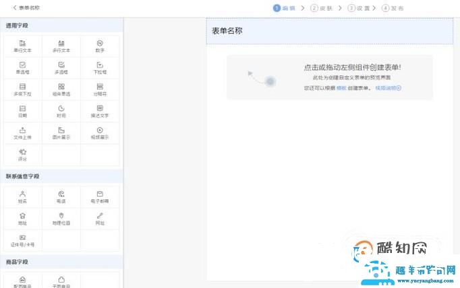Image resolution: width=460 pixels, height=288 pixels.
Task: Add the 下拉框 dropdown field
Action: [100, 68]
